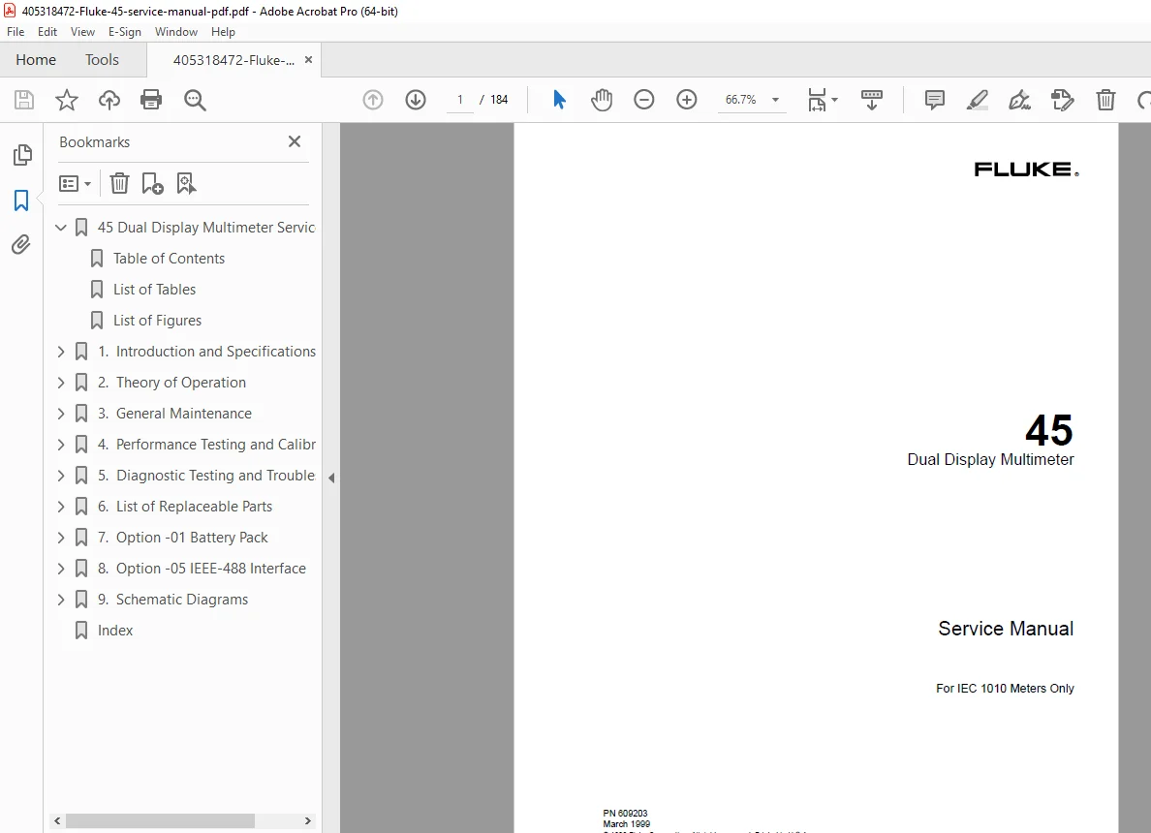Upload file to cloud icon
The image size is (1151, 833).
[x=109, y=100]
